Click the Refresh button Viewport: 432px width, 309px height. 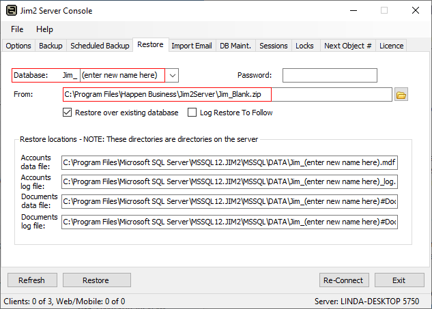[x=32, y=280]
